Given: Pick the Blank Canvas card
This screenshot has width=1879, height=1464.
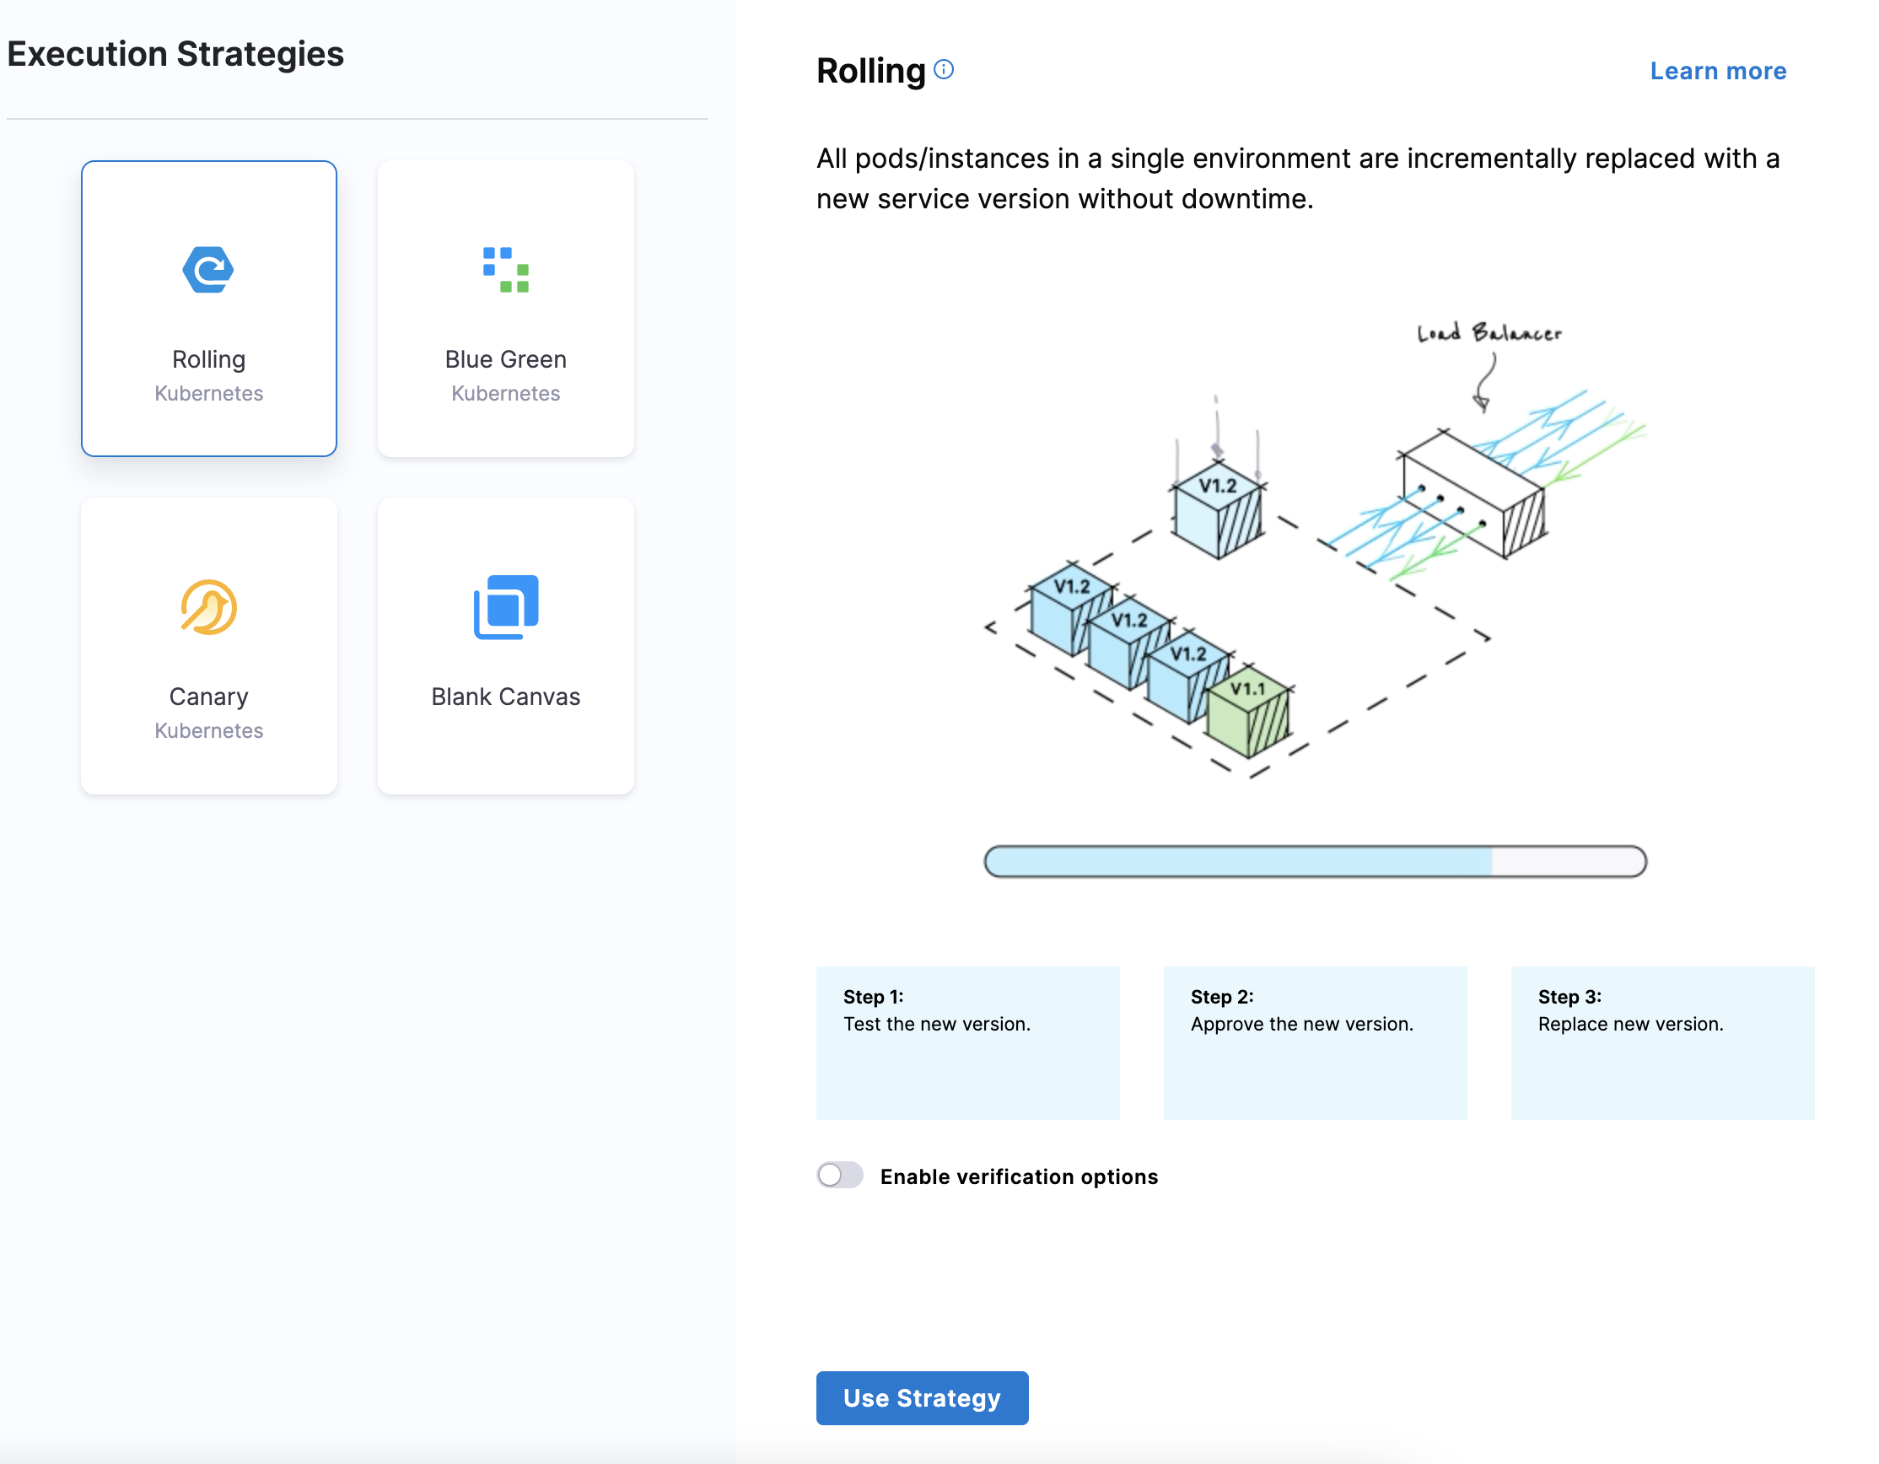Looking at the screenshot, I should pos(506,645).
